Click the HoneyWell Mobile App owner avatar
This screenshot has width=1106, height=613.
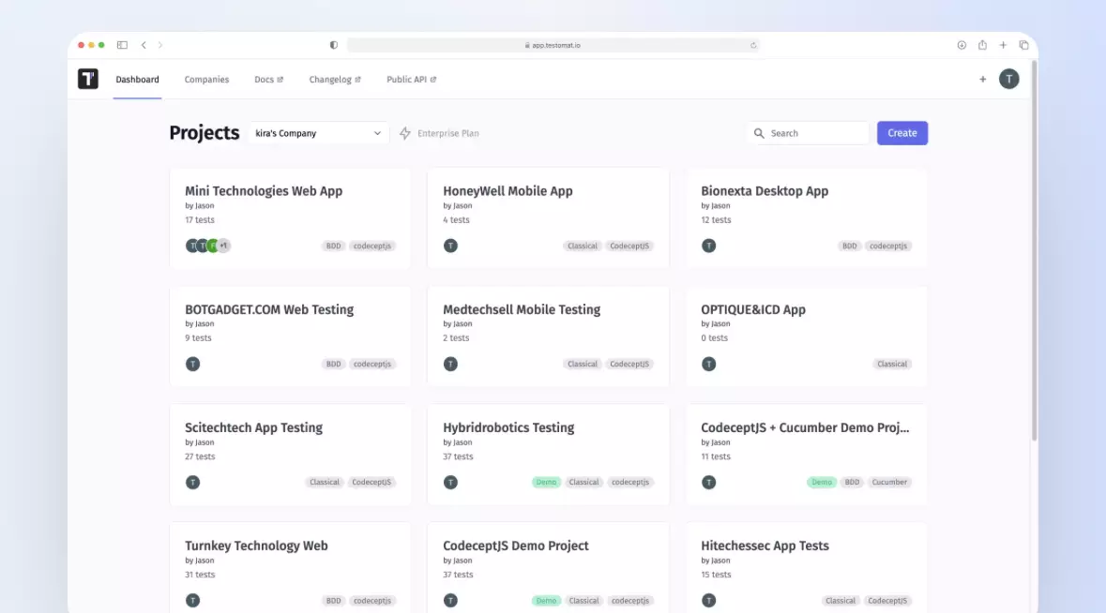[x=450, y=245]
